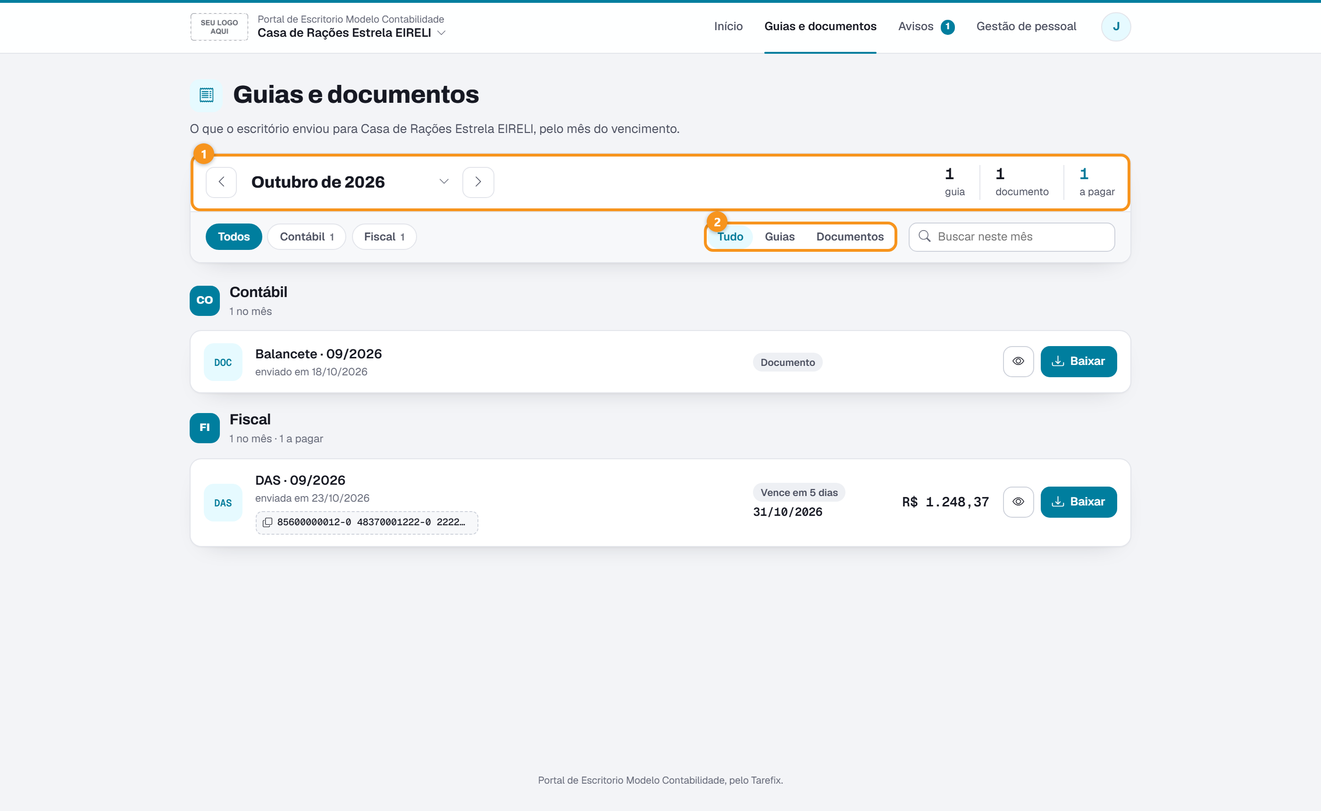Click the 'Vence em 5 dias' badge
1321x811 pixels.
coord(798,492)
